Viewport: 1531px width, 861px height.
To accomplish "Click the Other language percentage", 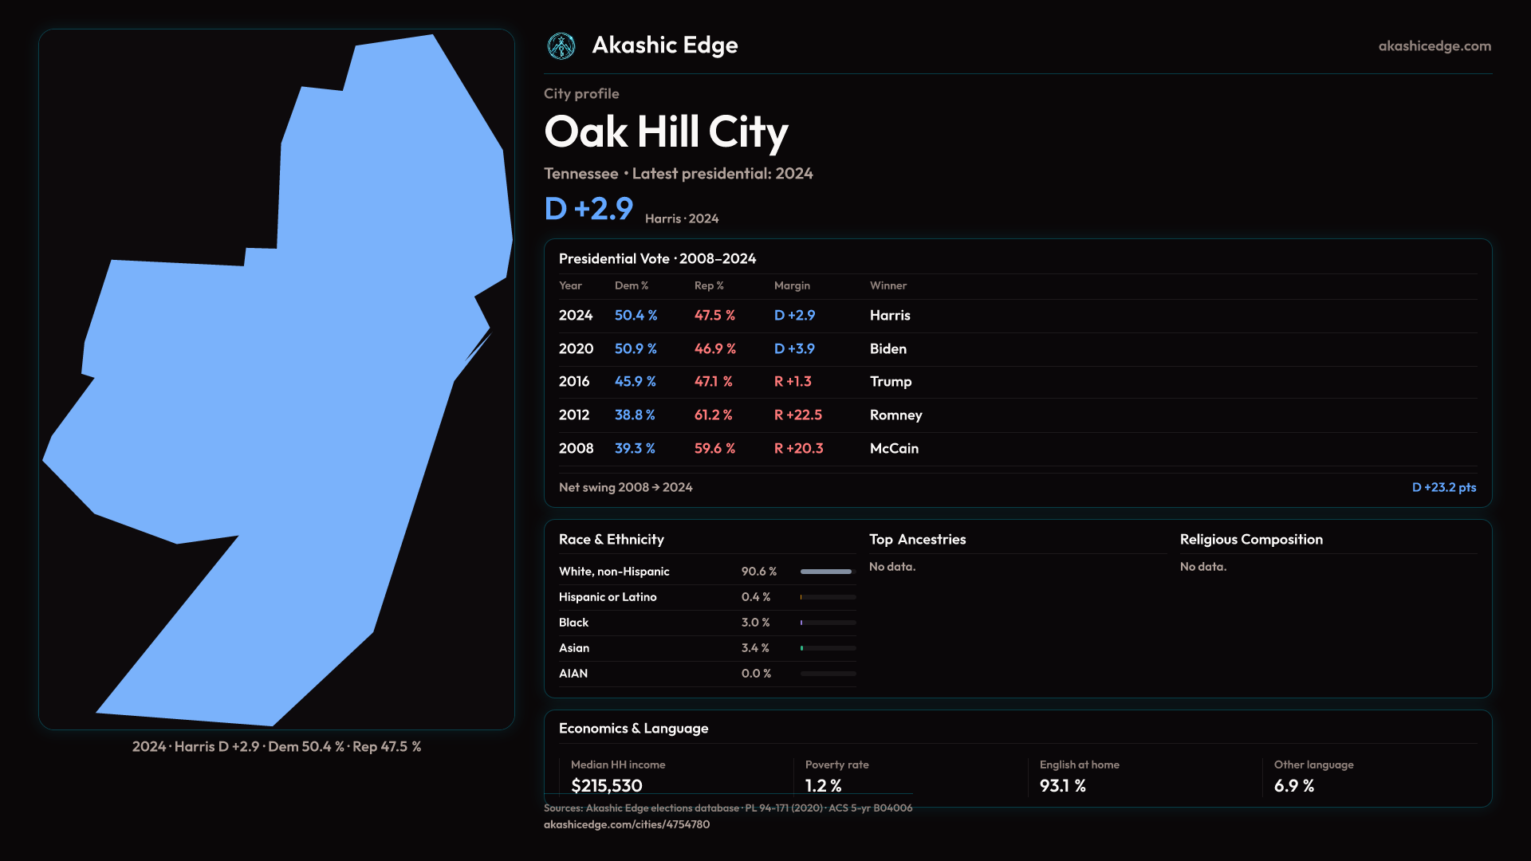I will (x=1293, y=786).
